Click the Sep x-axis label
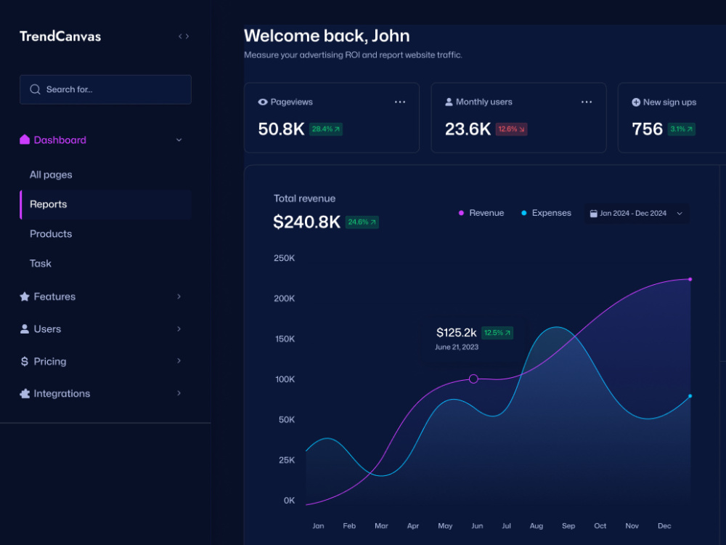Image resolution: width=726 pixels, height=545 pixels. 568,526
